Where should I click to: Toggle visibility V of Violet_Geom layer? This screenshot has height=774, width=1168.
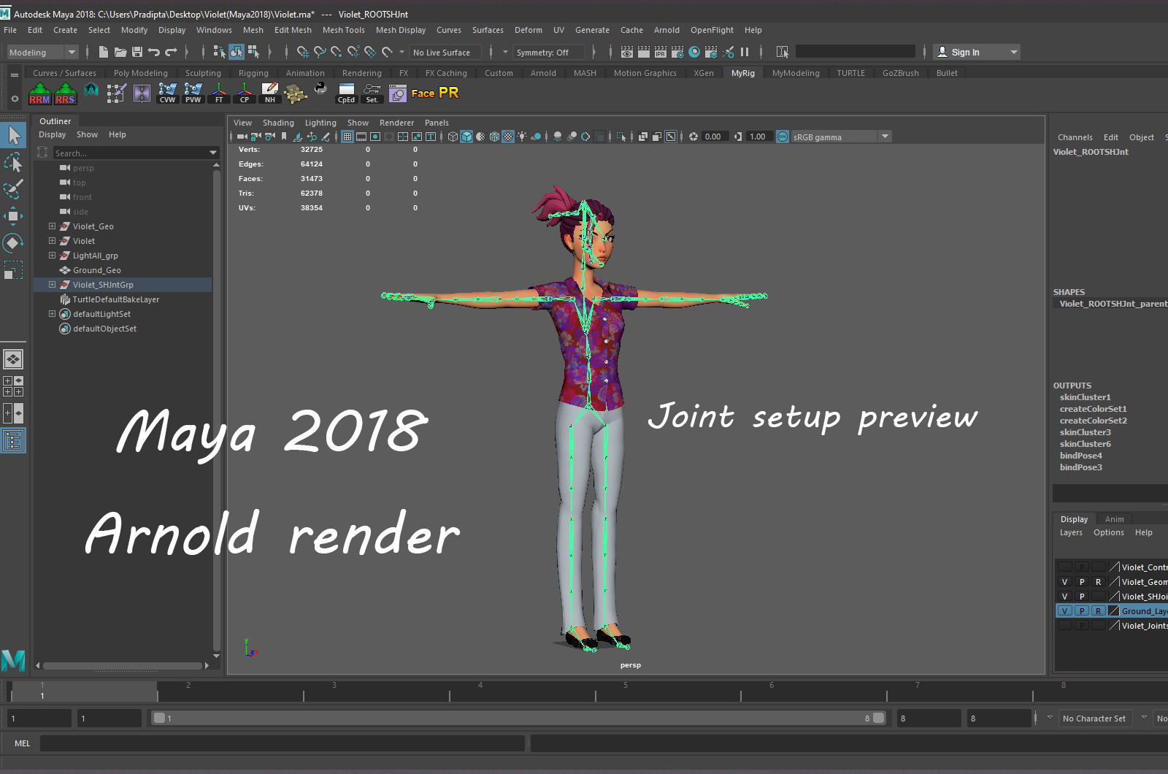click(1065, 582)
